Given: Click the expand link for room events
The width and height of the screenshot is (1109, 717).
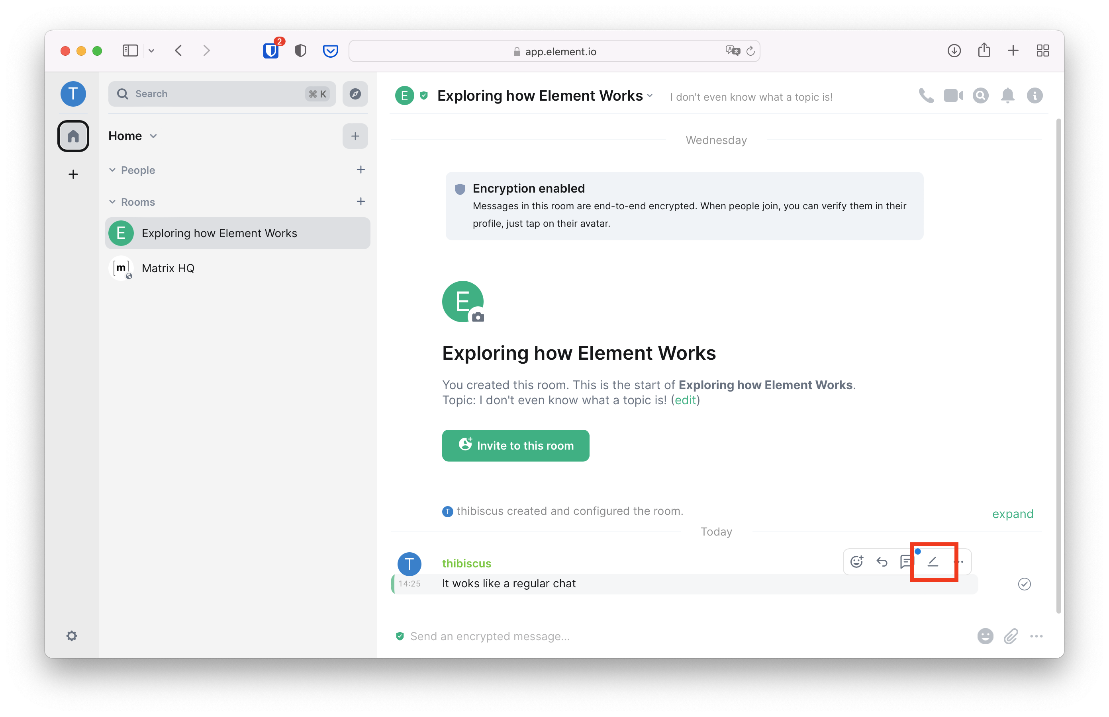Looking at the screenshot, I should 1012,514.
